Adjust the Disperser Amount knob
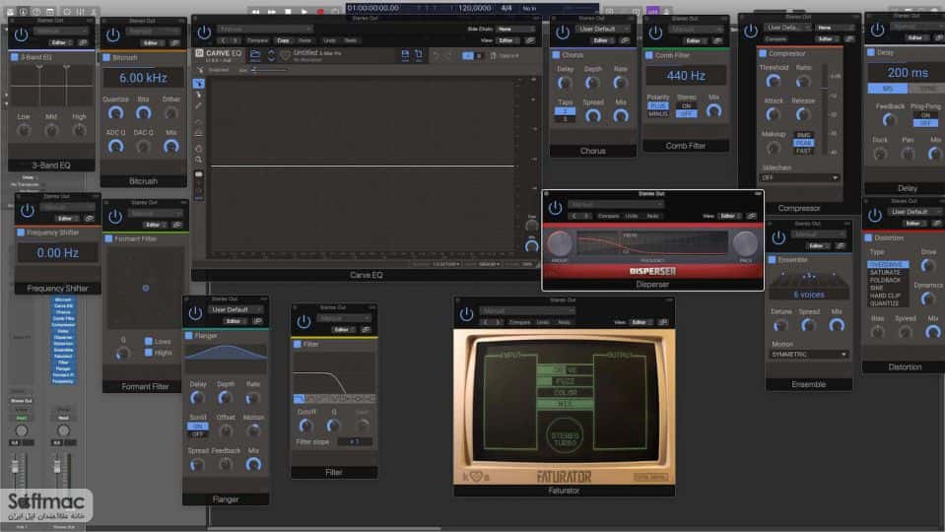 pyautogui.click(x=560, y=243)
